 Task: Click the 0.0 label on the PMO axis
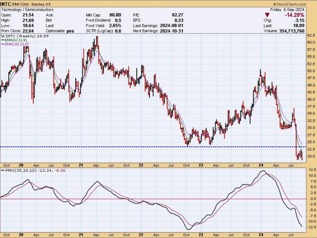click(x=313, y=199)
